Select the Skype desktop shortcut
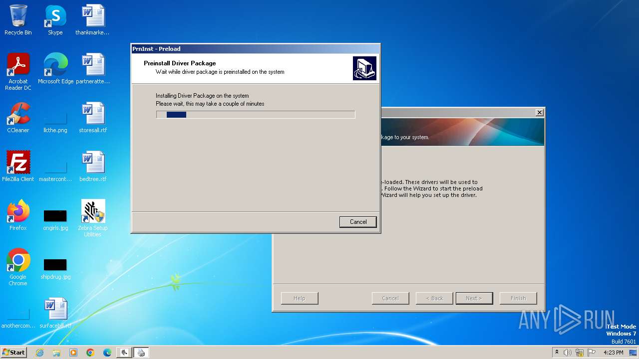 55,20
